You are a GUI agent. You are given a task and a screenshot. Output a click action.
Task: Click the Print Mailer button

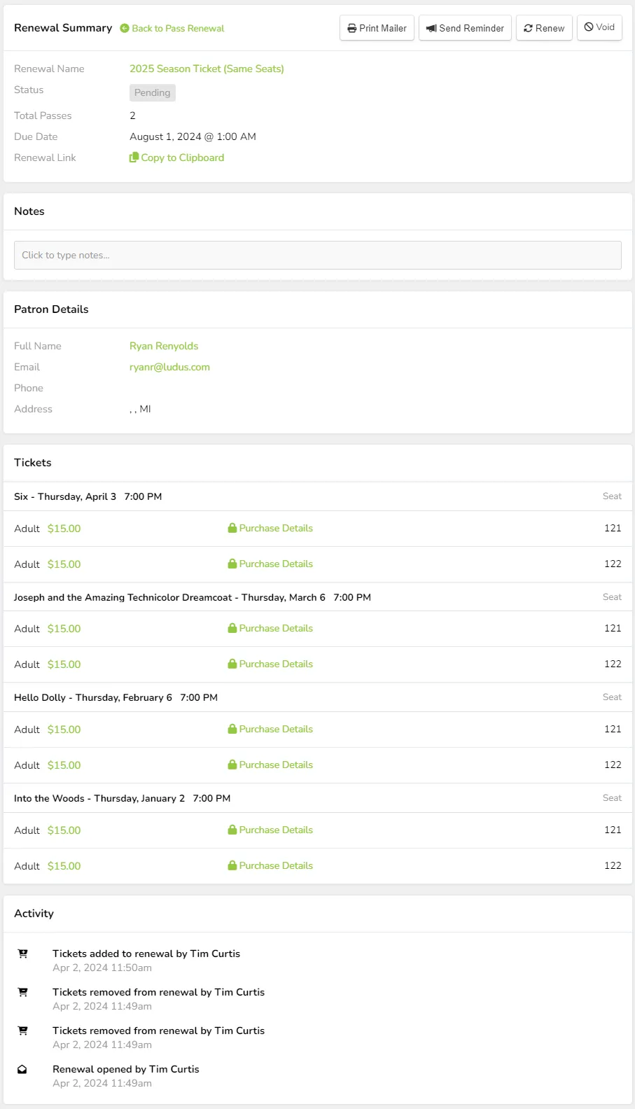click(377, 28)
